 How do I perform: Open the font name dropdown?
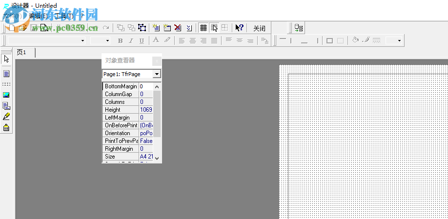(x=83, y=40)
